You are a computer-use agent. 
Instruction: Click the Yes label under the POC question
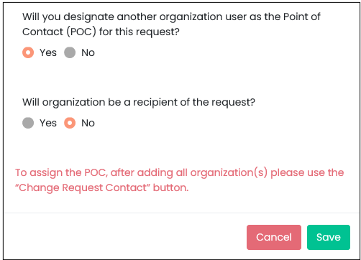pyautogui.click(x=48, y=52)
